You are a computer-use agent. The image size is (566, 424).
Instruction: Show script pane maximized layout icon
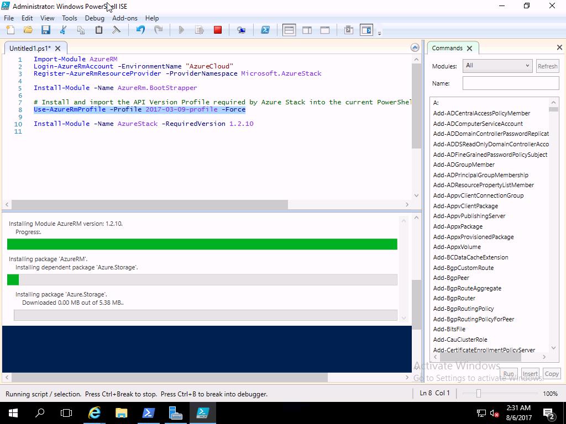(x=325, y=30)
